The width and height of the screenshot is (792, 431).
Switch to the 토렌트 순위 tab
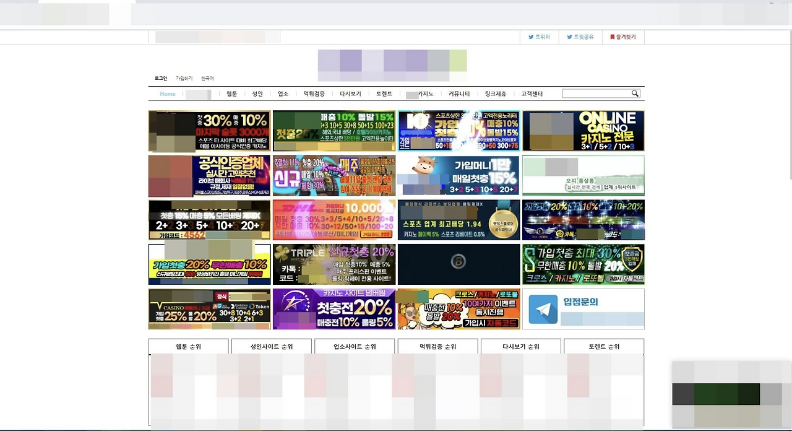pos(604,347)
